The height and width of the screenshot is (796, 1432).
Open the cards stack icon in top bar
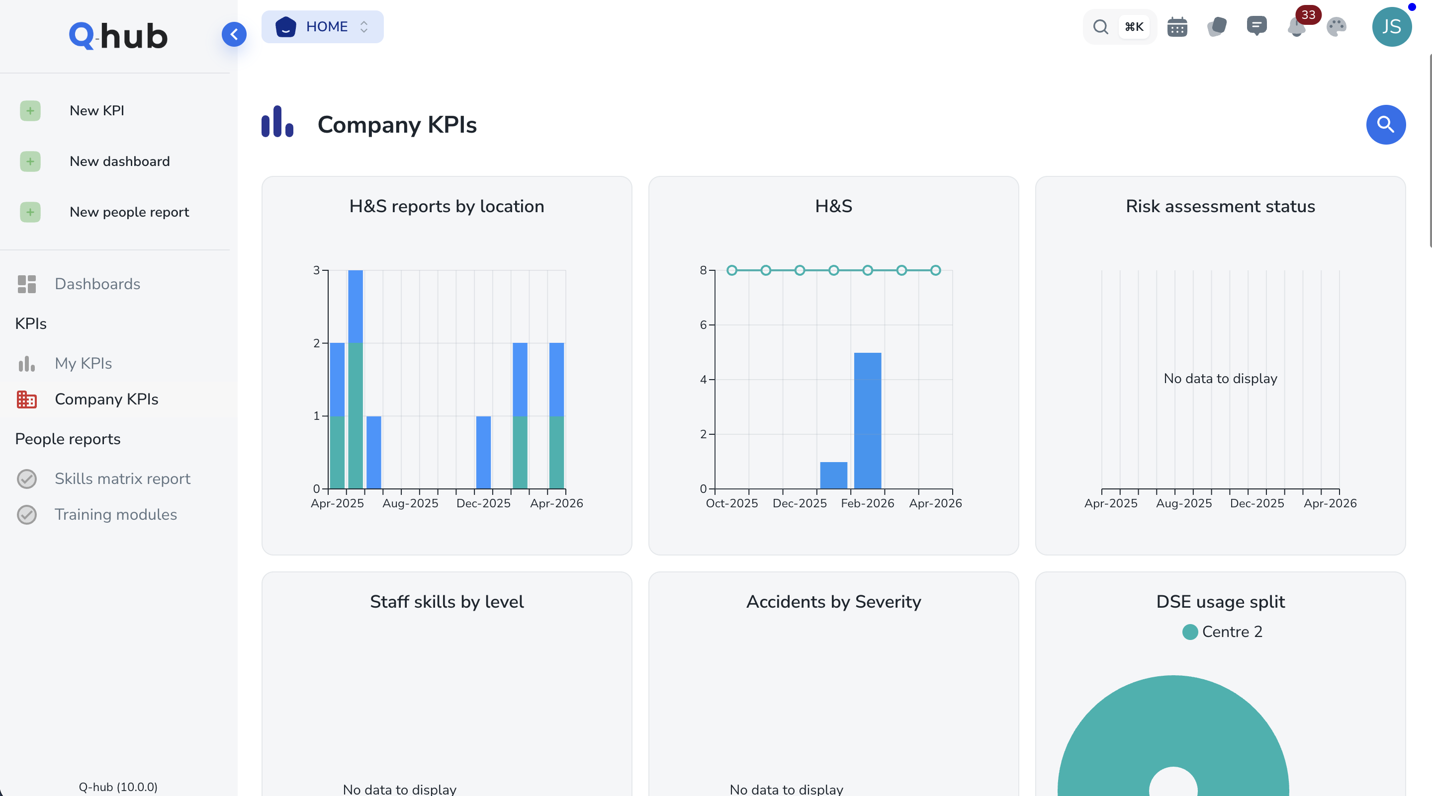pos(1217,26)
